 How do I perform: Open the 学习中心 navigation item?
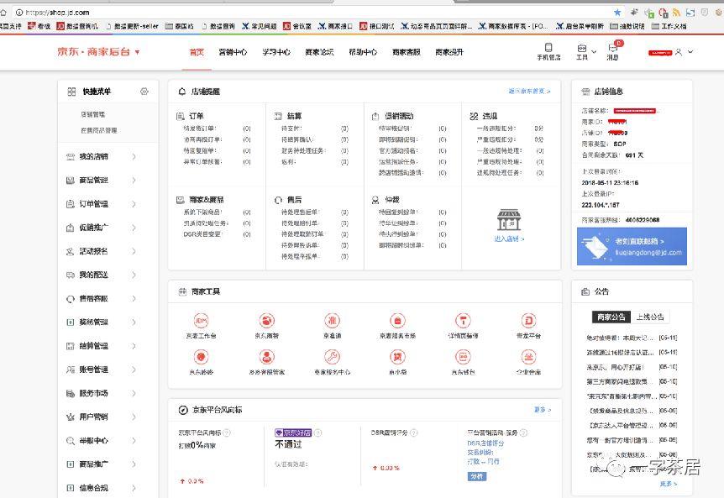coord(276,52)
